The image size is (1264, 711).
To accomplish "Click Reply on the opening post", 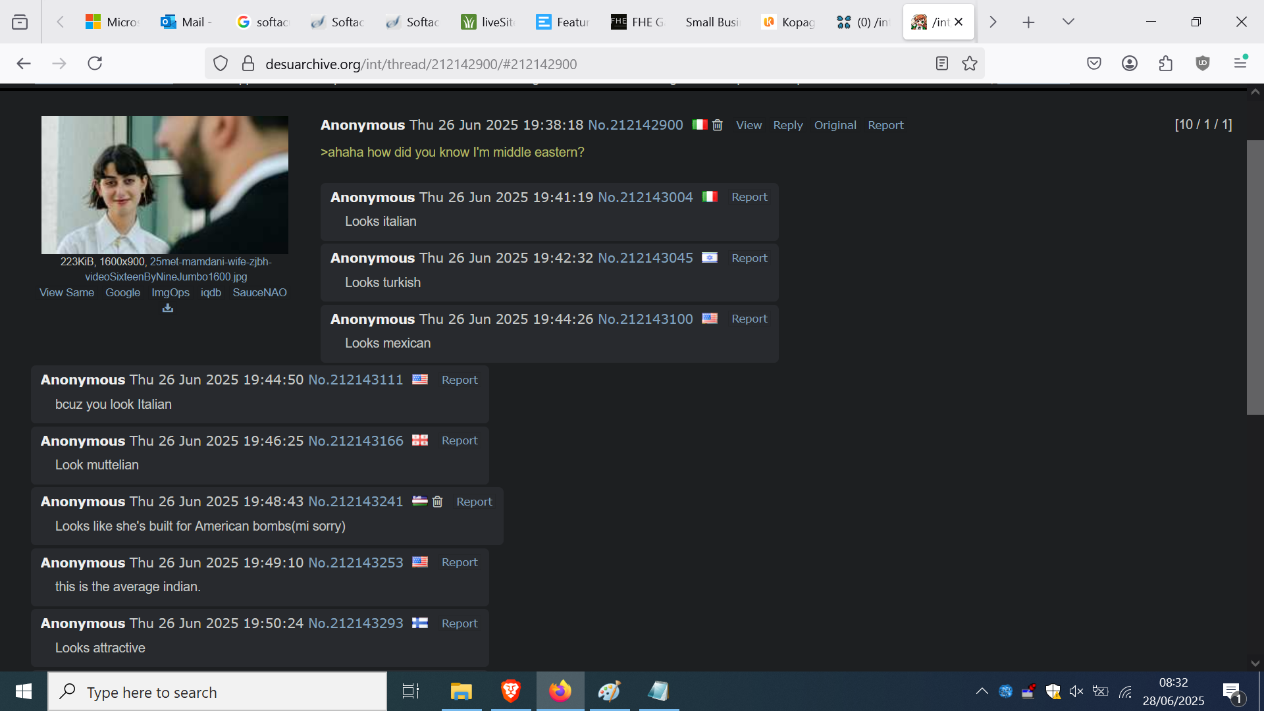I will click(x=787, y=125).
